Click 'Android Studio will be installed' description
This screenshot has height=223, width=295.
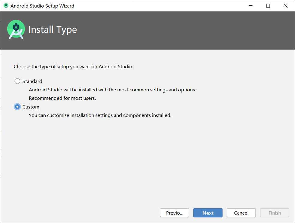[x=112, y=90]
